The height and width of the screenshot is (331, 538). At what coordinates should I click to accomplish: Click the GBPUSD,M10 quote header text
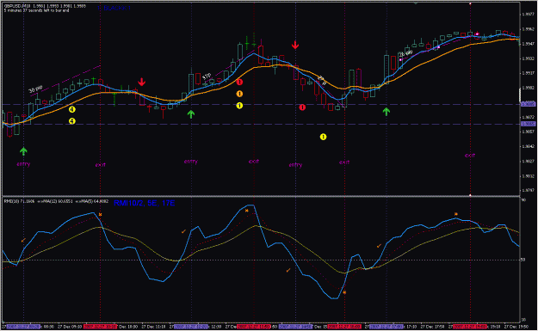click(45, 6)
